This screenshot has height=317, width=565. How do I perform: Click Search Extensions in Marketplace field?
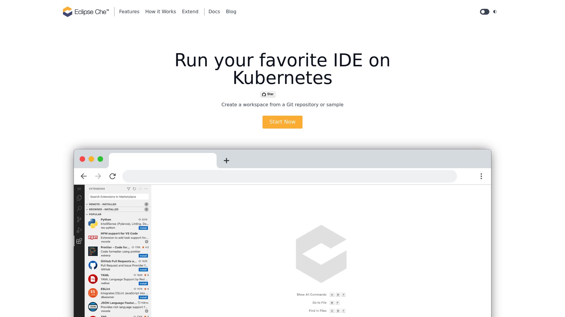119,197
